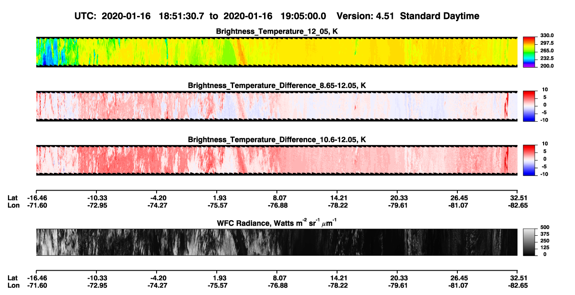This screenshot has height=295, width=575.
Task: Click the 'Version: 4.51' header text
Action: [x=365, y=16]
